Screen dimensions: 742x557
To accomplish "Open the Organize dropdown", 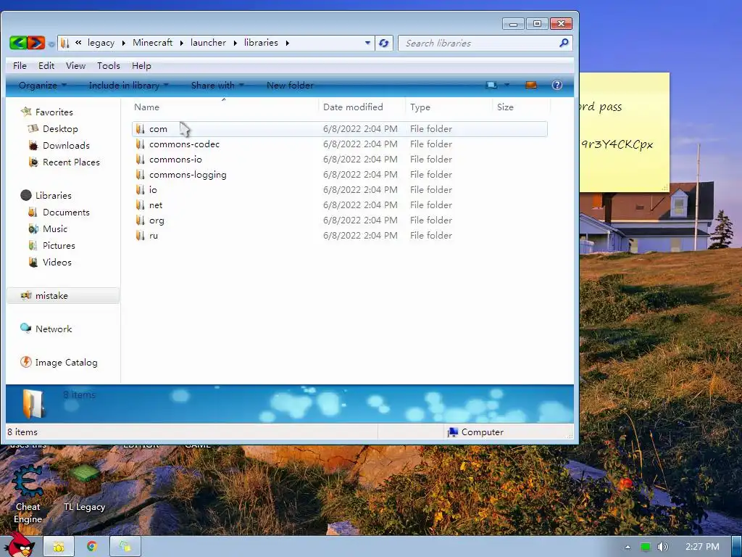I will 42,86.
